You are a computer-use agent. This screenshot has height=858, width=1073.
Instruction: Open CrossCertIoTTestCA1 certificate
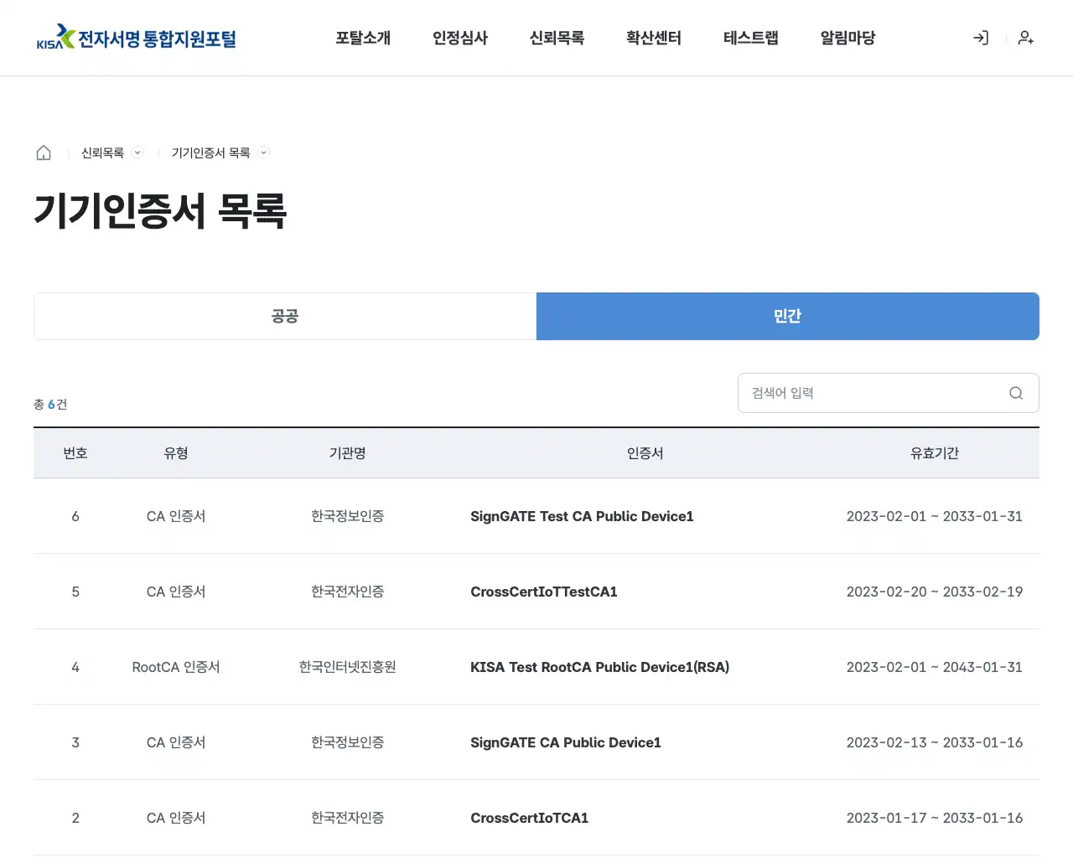pyautogui.click(x=544, y=592)
